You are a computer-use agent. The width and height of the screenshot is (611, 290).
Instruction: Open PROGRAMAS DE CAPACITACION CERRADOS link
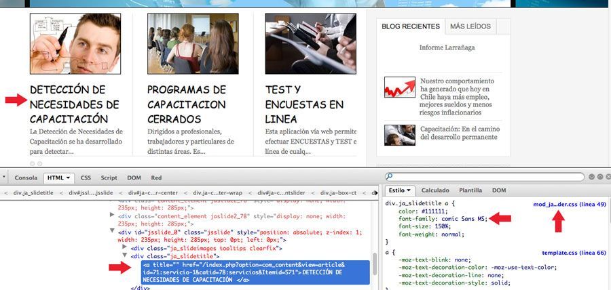[187, 104]
